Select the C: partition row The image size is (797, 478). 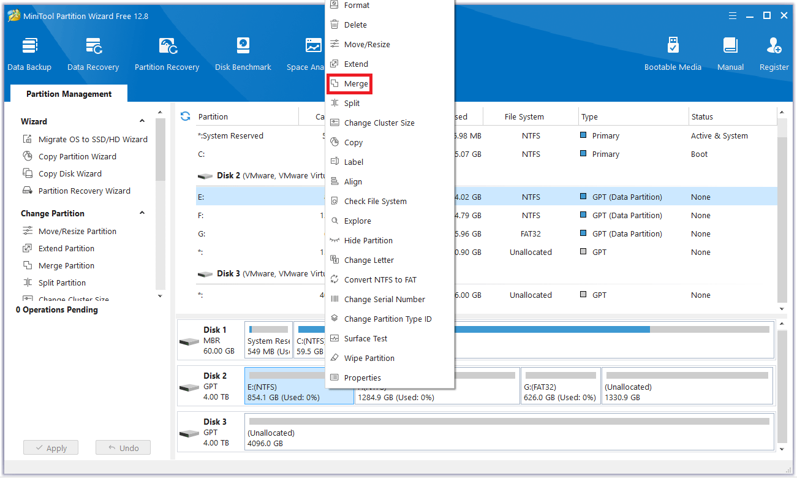(x=486, y=154)
